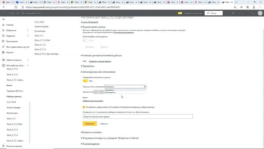The image size is (264, 149).
Task: Open browser favorites list
Action: click(241, 7)
